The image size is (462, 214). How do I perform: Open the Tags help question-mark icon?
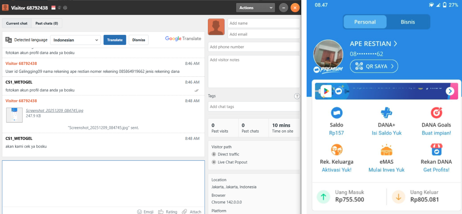tap(297, 96)
